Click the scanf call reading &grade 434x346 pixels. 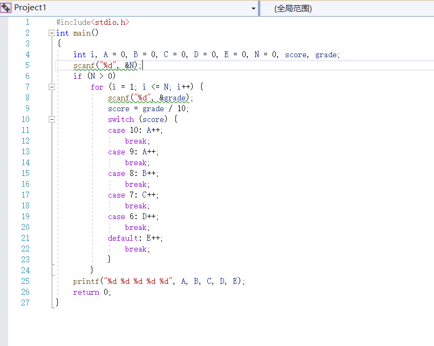[150, 98]
